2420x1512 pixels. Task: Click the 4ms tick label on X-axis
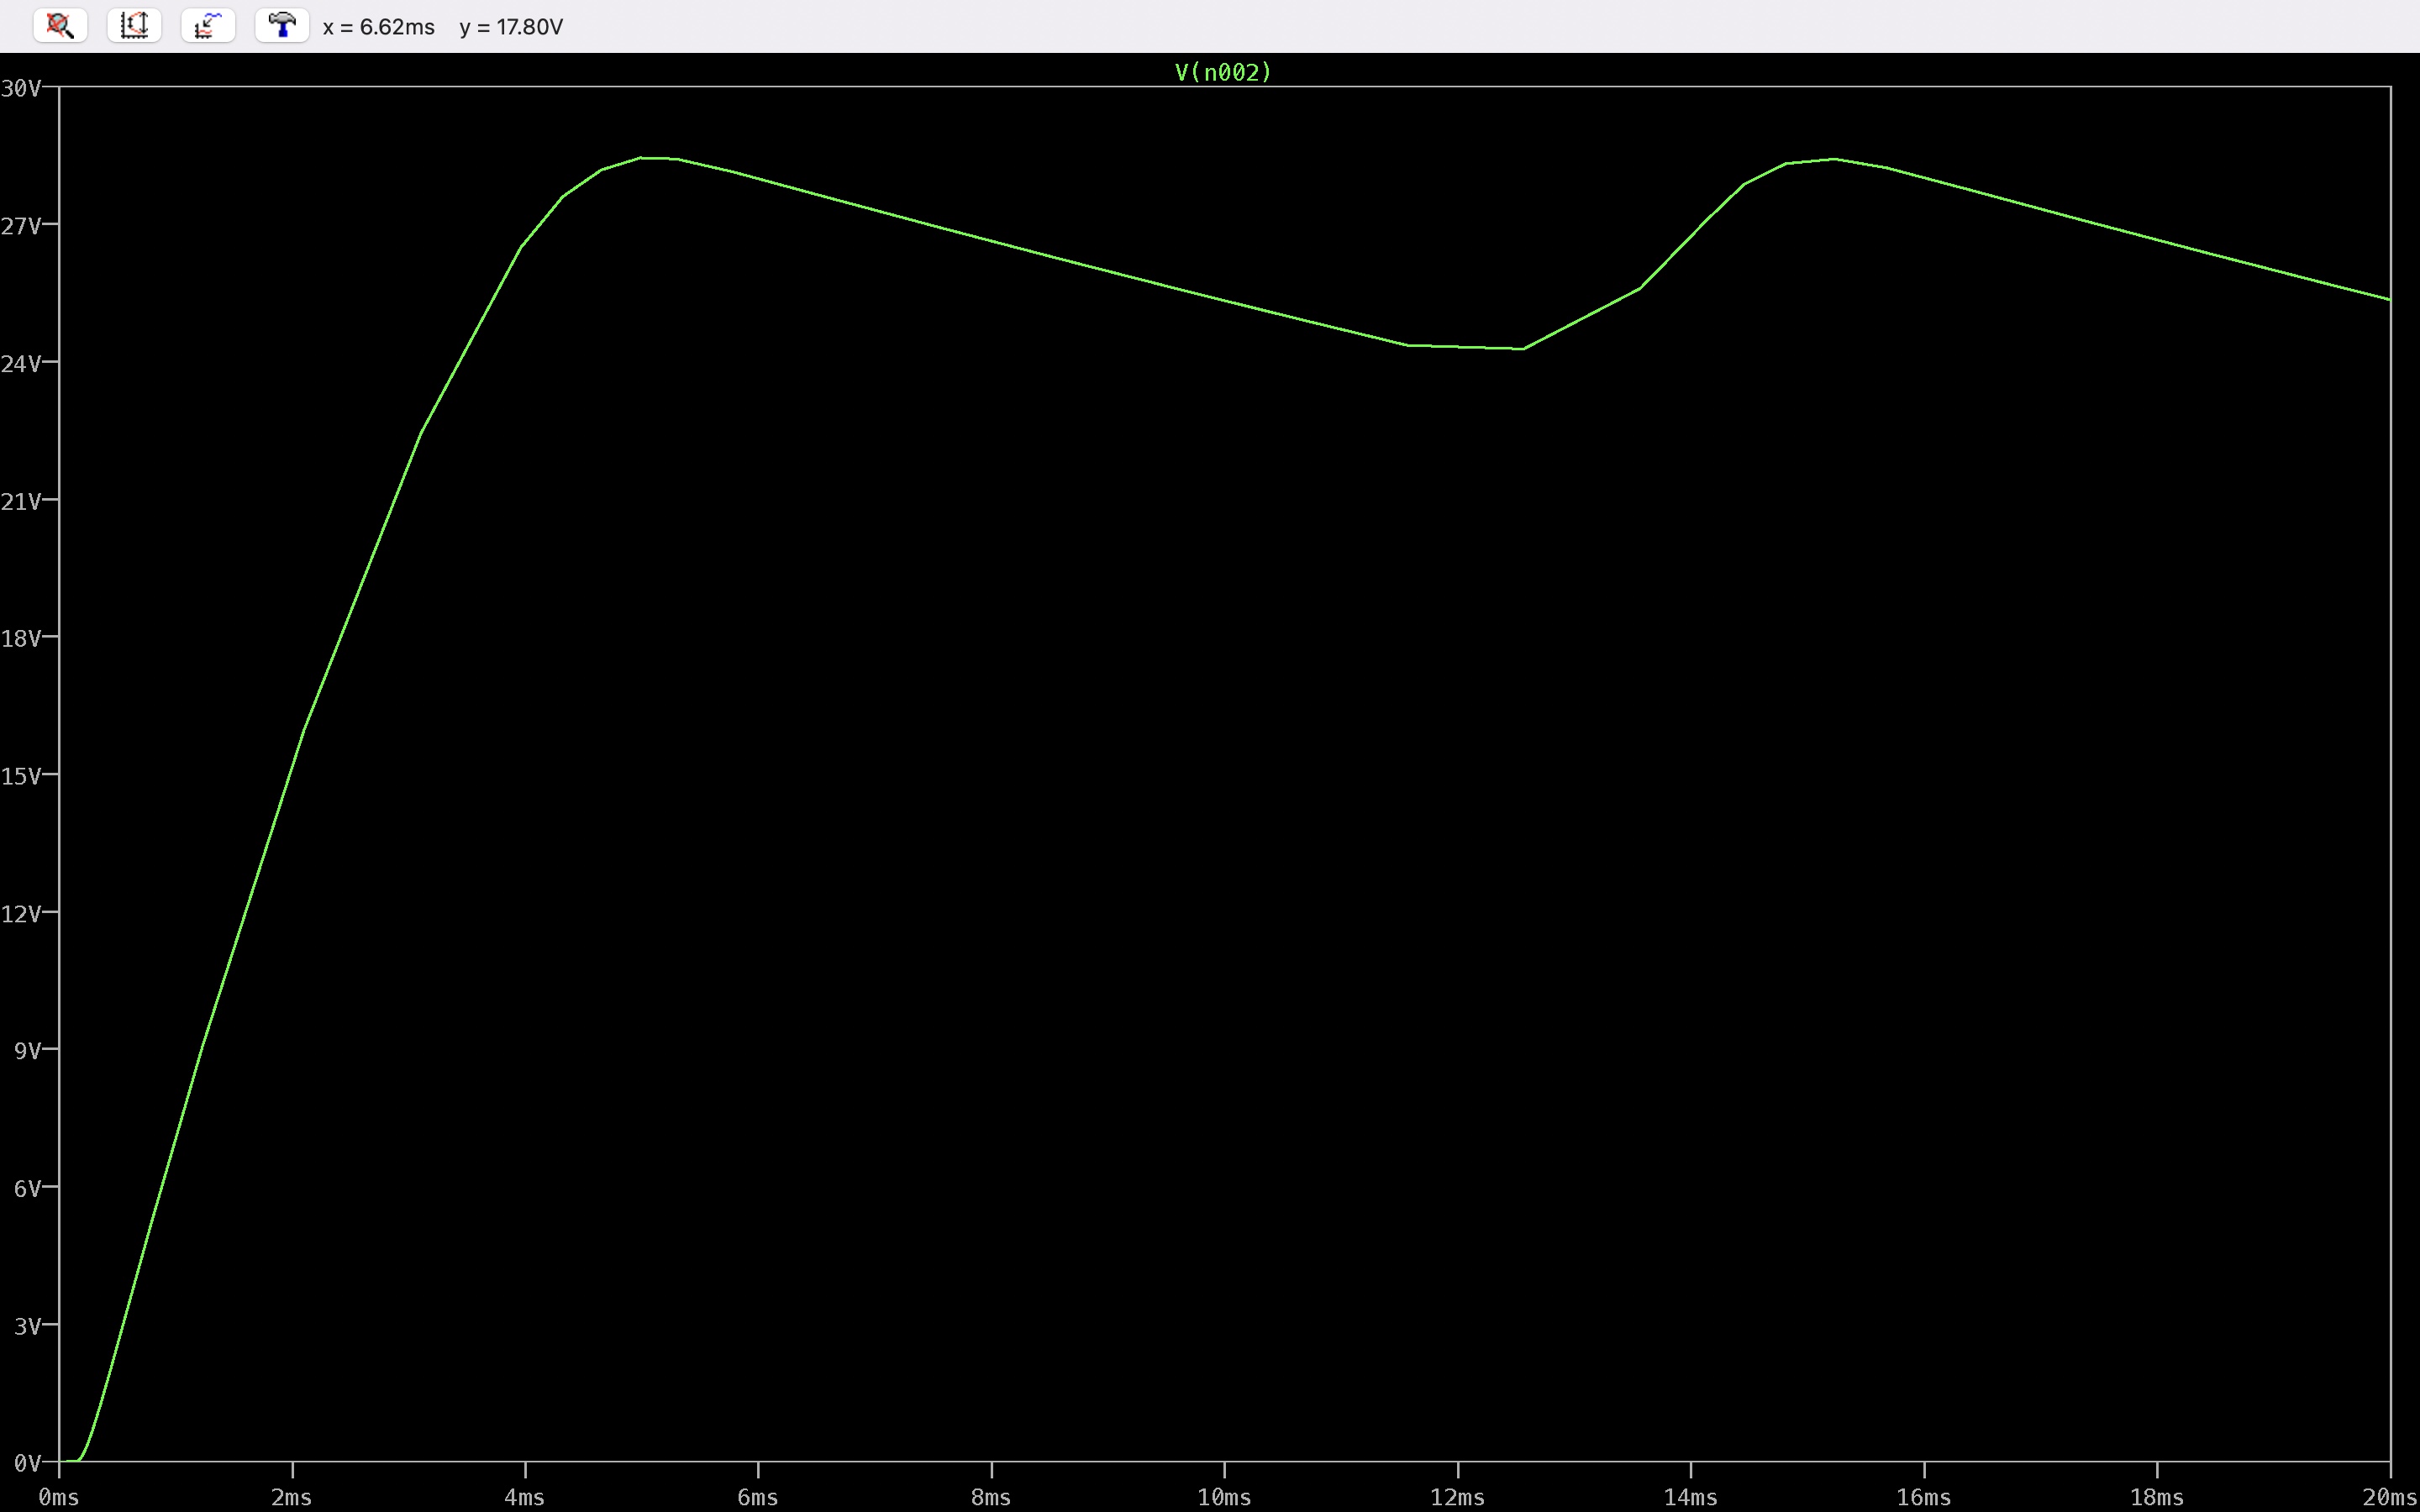pyautogui.click(x=524, y=1497)
